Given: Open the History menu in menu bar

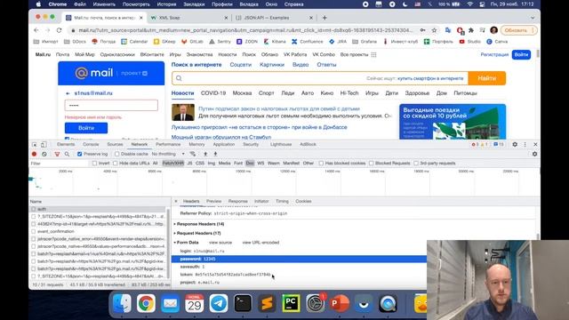Looking at the screenshot, I should coord(166,4).
